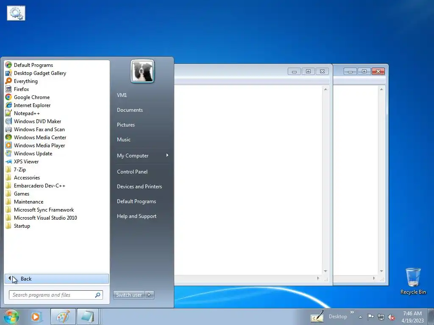434x325 pixels.
Task: Open Media Player taskbar icon
Action: pos(36,317)
